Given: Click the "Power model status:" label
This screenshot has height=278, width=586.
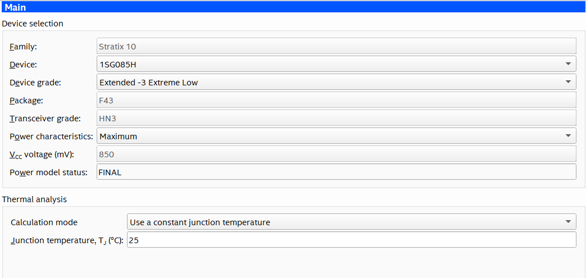Looking at the screenshot, I should [48, 172].
